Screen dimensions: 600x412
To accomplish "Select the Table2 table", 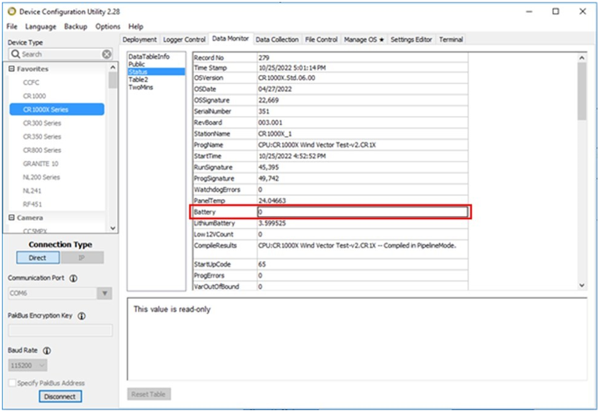I will (138, 79).
